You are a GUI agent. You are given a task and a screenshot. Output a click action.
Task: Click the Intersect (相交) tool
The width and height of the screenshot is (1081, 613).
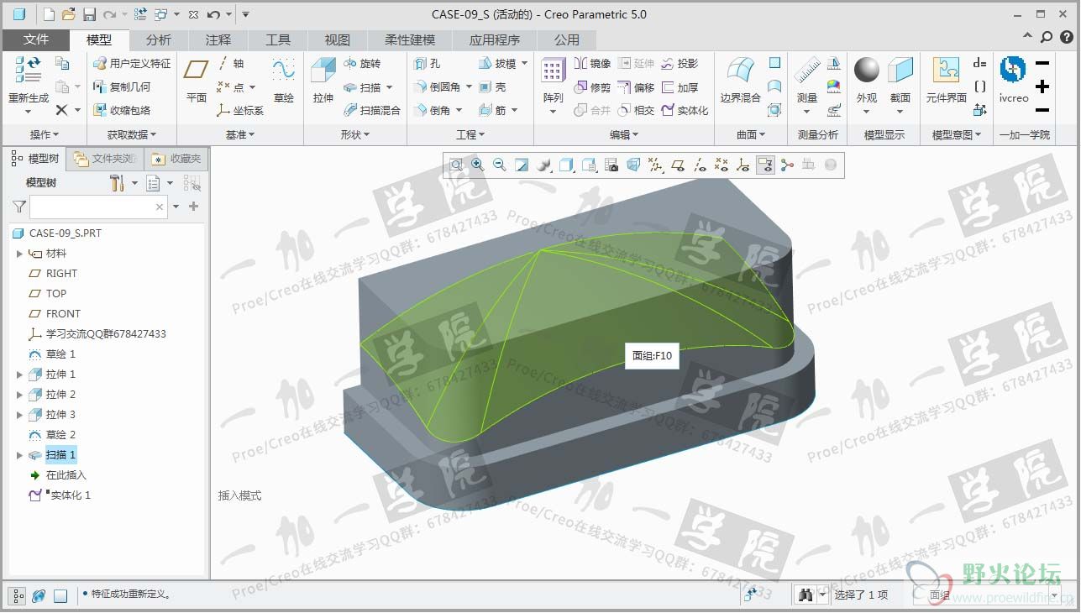tap(636, 110)
